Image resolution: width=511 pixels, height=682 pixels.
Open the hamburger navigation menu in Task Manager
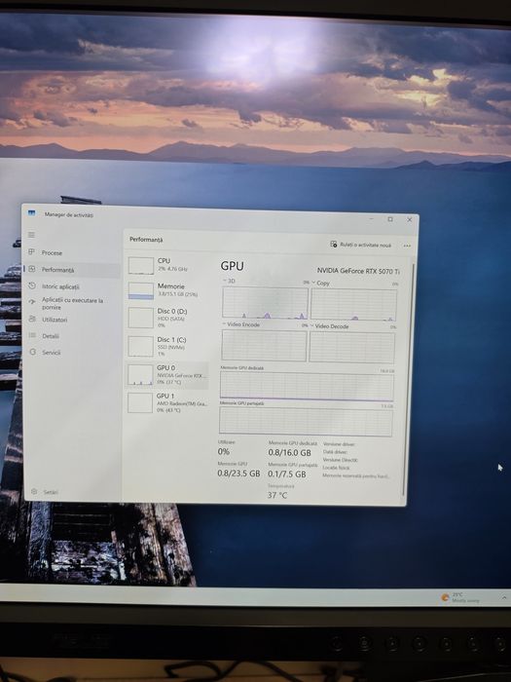point(31,235)
